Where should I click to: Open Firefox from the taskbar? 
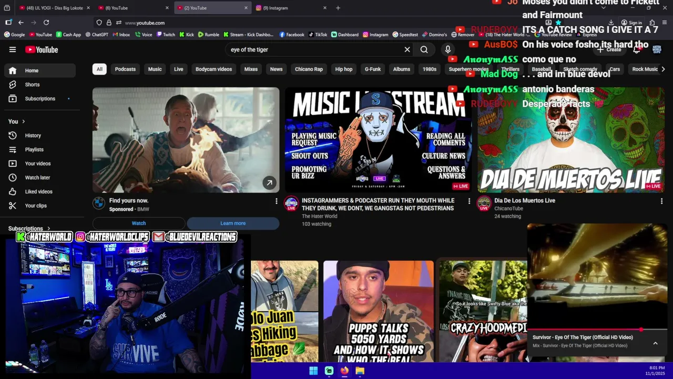tap(344, 371)
